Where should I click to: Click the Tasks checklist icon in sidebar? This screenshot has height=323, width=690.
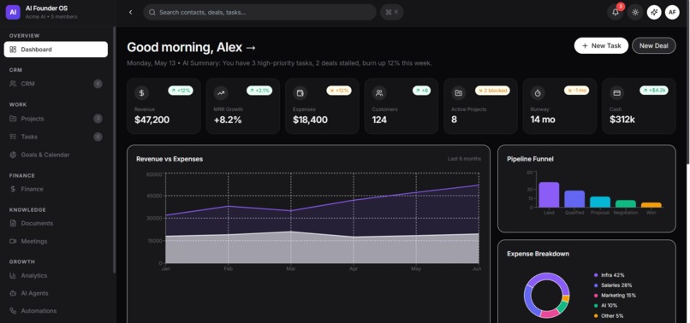tap(13, 137)
